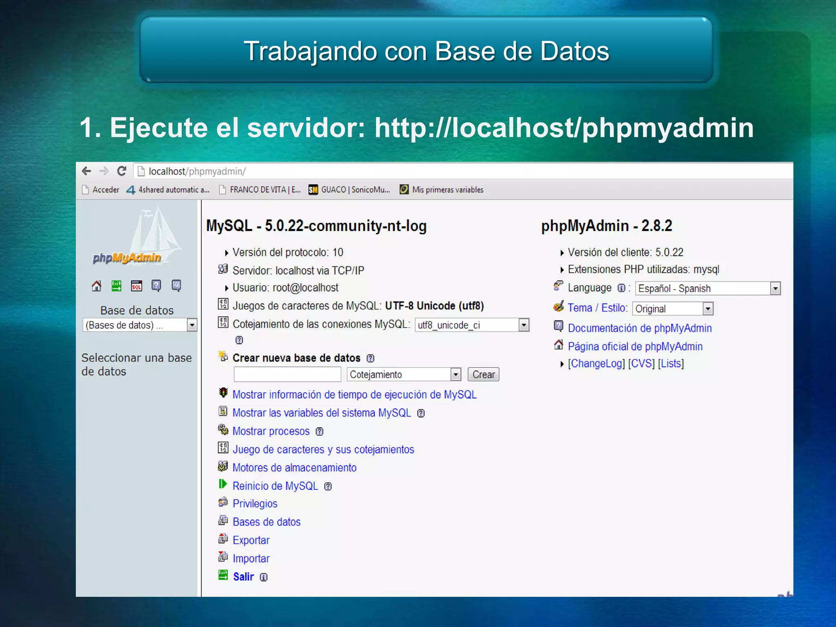Open the GUACO SonicoMu bookmark

pyautogui.click(x=349, y=190)
